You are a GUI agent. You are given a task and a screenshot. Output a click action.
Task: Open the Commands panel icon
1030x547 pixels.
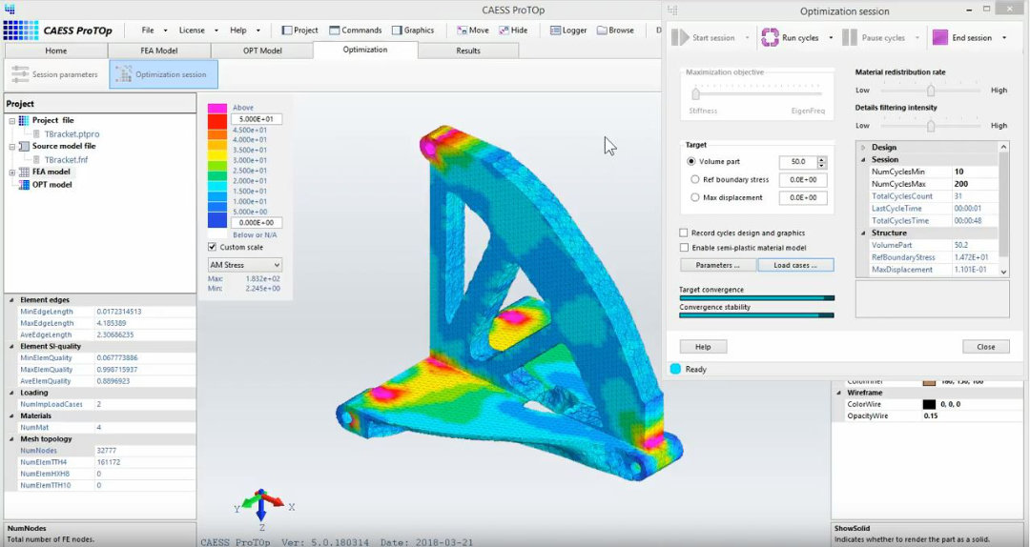(334, 30)
